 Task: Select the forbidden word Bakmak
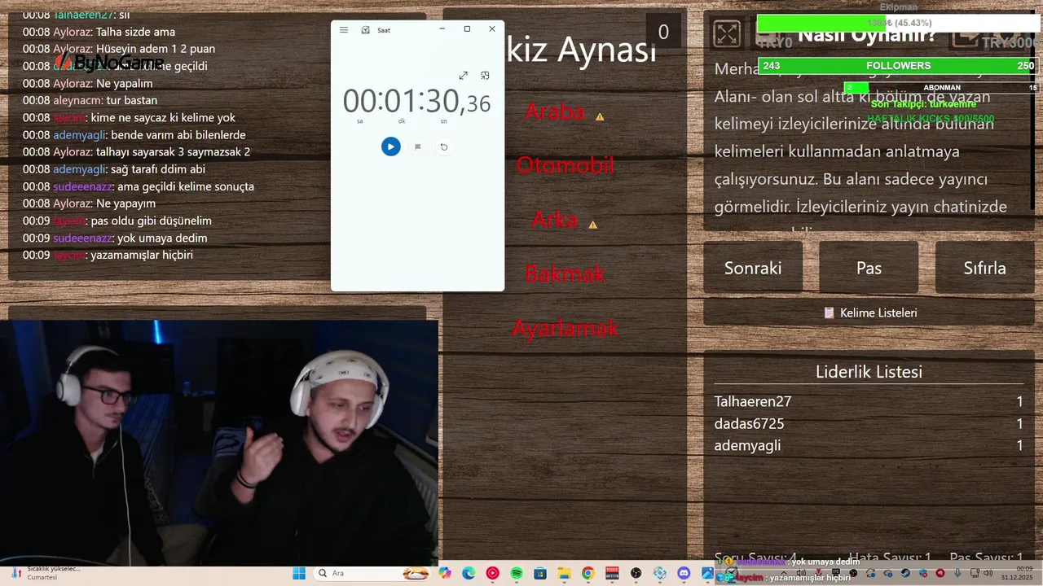tap(566, 273)
